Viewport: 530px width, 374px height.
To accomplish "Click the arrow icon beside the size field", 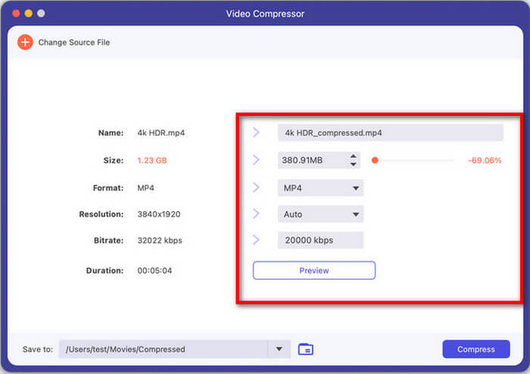I will (256, 160).
